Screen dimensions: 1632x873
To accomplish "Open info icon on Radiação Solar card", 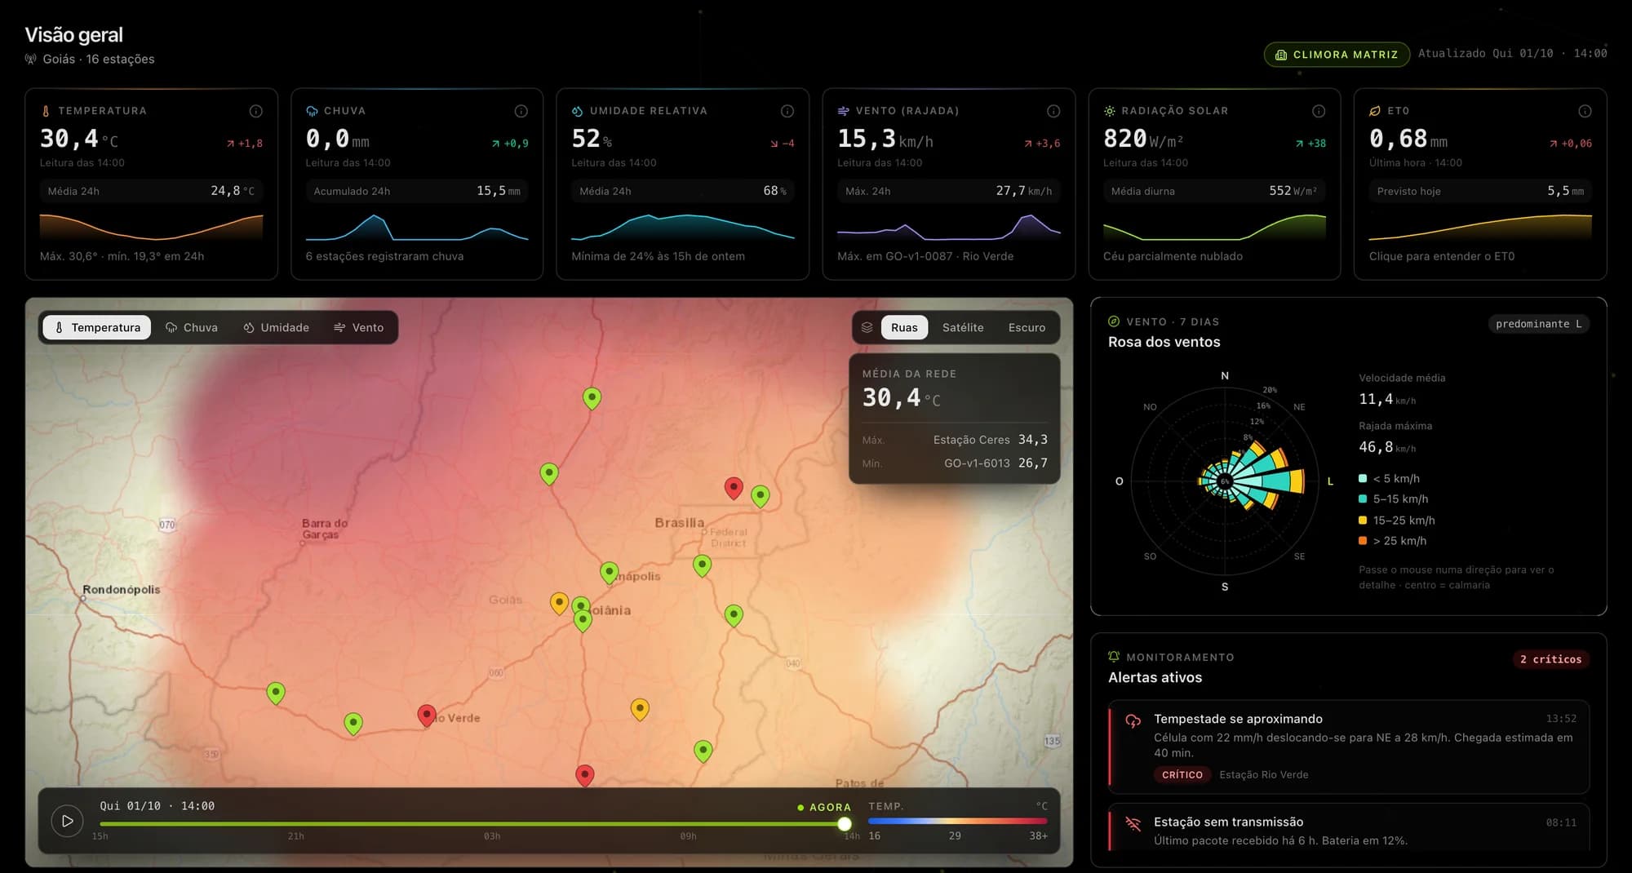I will [1318, 111].
